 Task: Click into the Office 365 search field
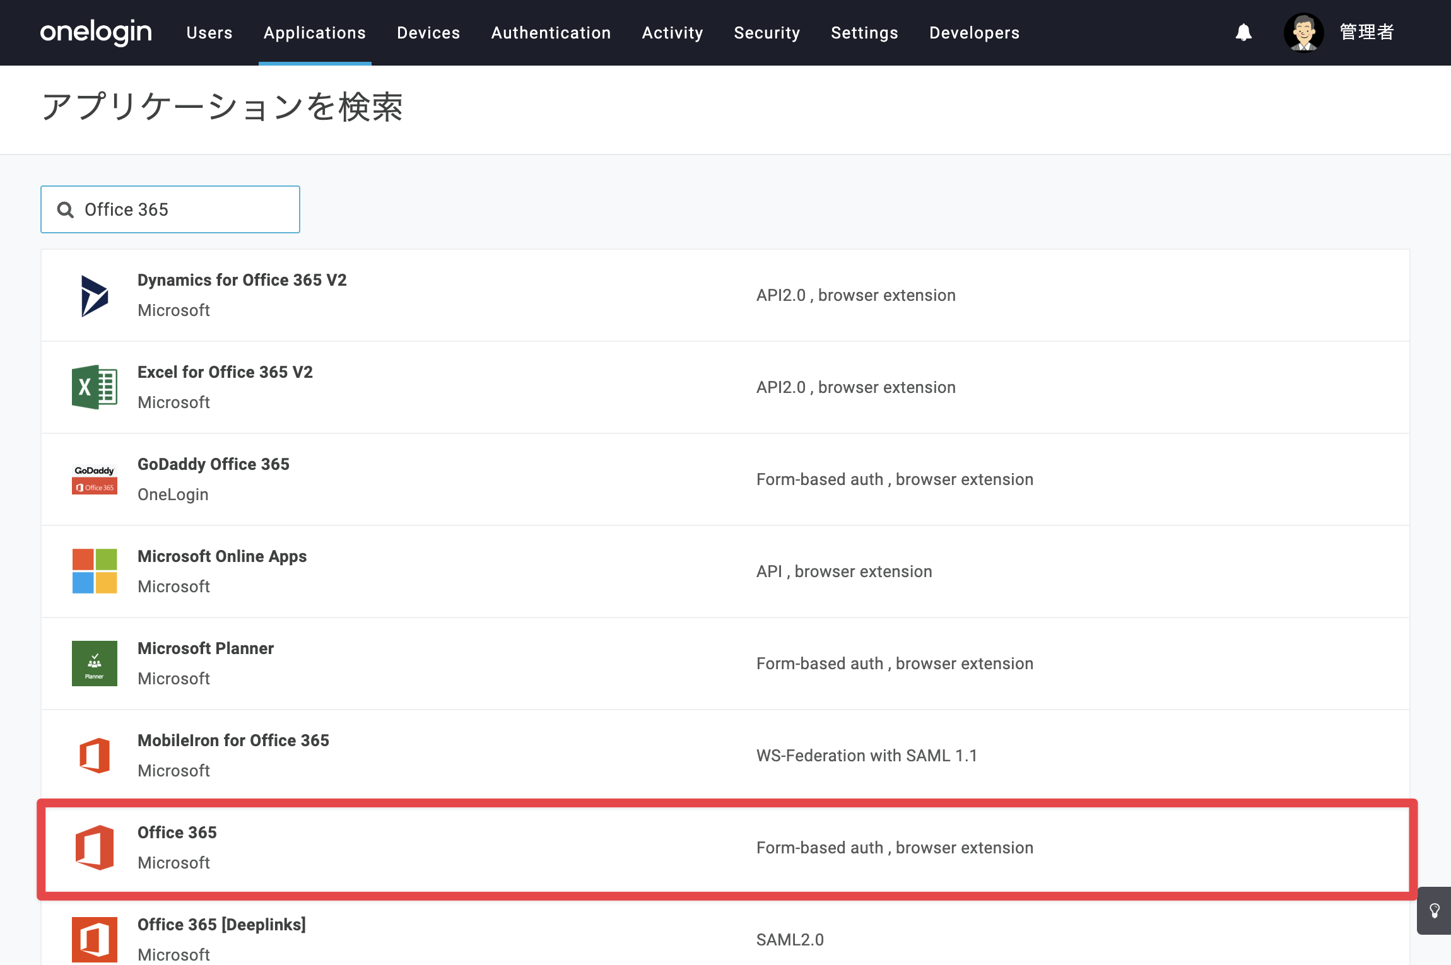pyautogui.click(x=170, y=209)
